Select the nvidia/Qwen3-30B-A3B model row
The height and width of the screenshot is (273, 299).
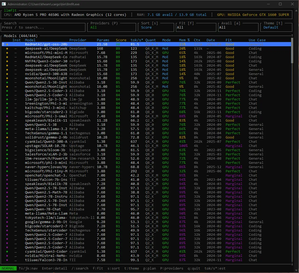(x=146, y=74)
